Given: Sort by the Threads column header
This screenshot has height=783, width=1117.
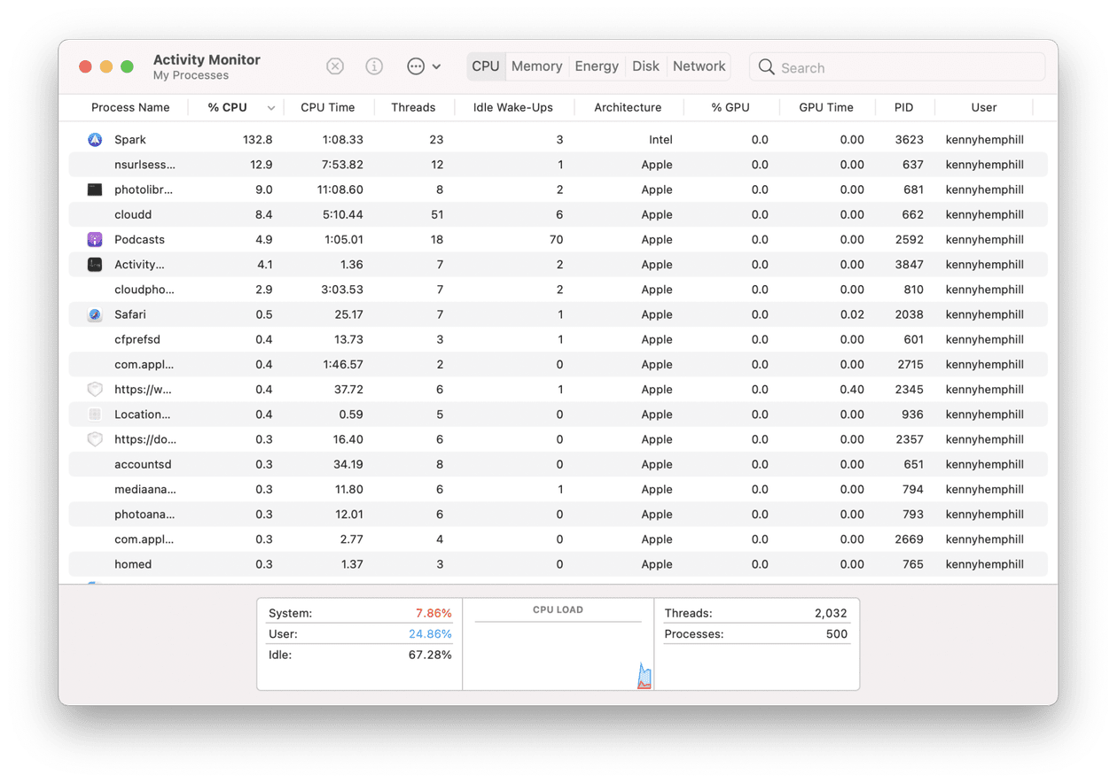Looking at the screenshot, I should coord(413,107).
